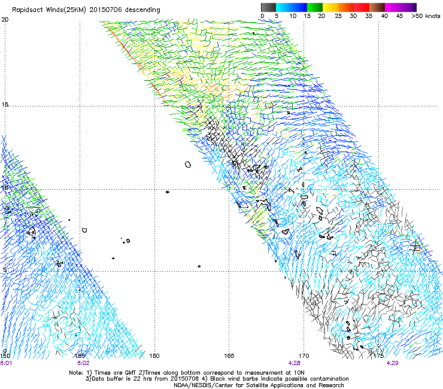The height and width of the screenshot is (389, 443).
Task: Click the longitude axis label '160'
Action: coord(154,356)
